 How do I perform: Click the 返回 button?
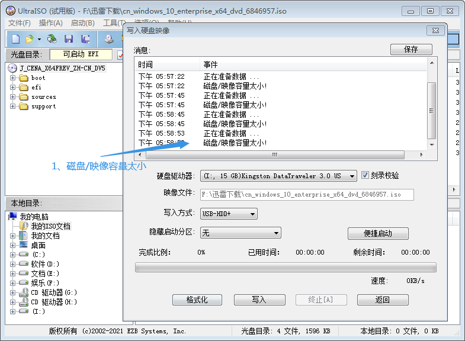pyautogui.click(x=383, y=300)
